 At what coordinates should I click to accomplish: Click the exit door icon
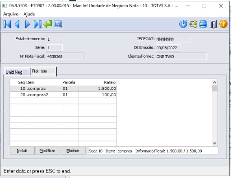point(213,24)
